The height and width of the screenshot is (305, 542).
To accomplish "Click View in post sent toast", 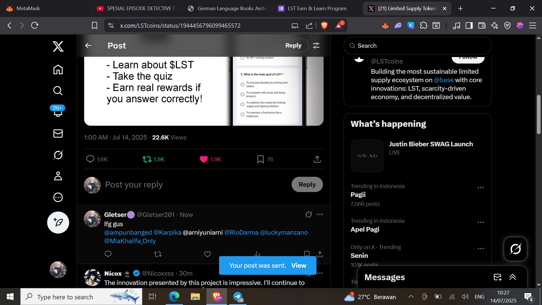I will point(299,265).
